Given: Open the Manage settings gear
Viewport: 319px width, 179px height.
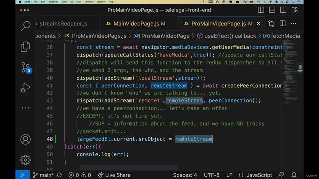Looking at the screenshot, I should point(25,160).
